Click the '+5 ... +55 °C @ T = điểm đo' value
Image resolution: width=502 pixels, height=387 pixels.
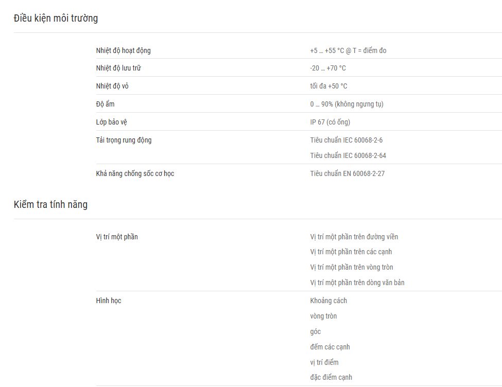[348, 50]
